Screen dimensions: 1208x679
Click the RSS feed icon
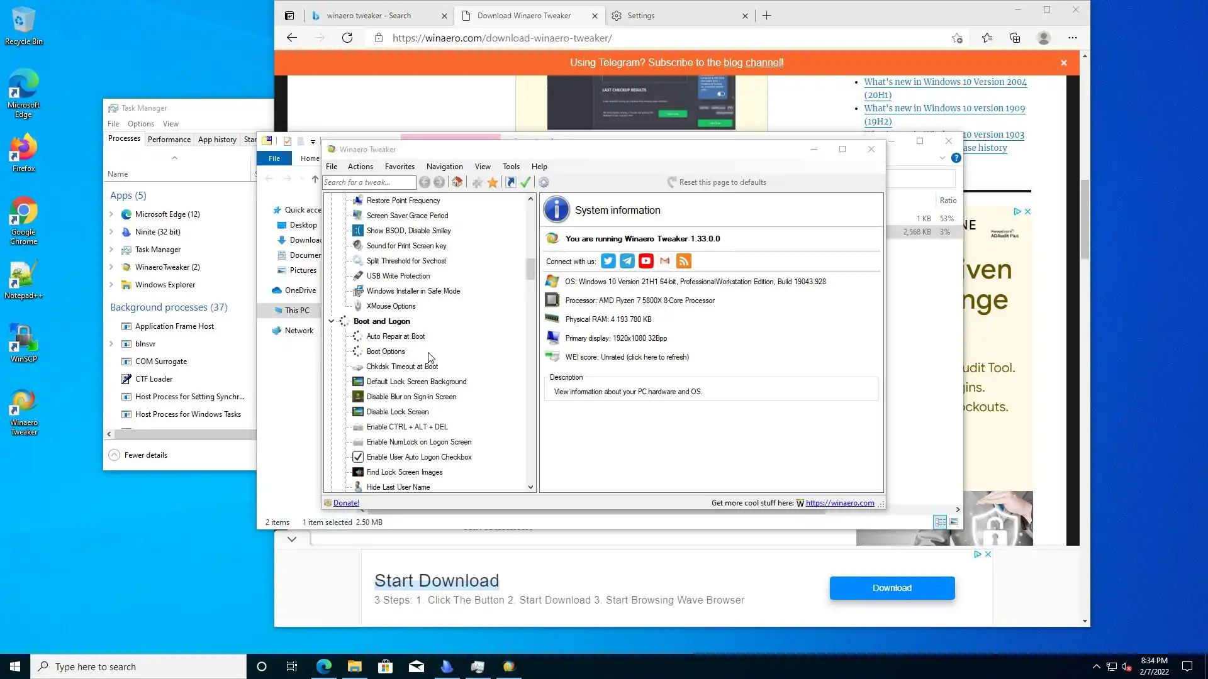(x=684, y=261)
